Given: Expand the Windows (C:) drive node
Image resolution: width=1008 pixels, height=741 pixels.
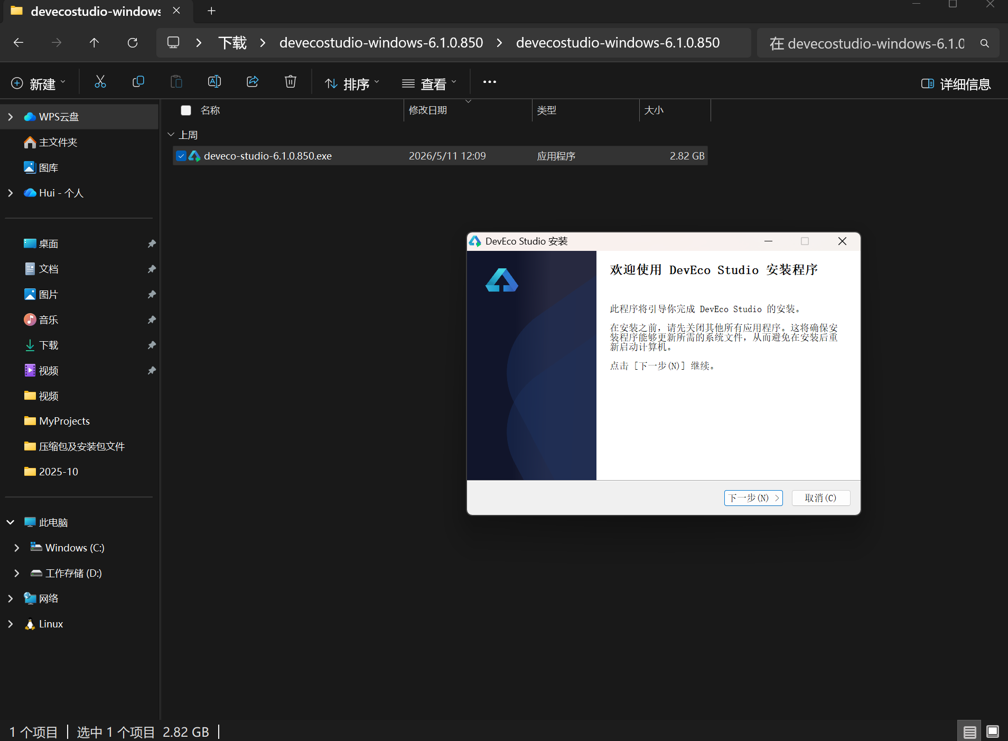Looking at the screenshot, I should [17, 548].
